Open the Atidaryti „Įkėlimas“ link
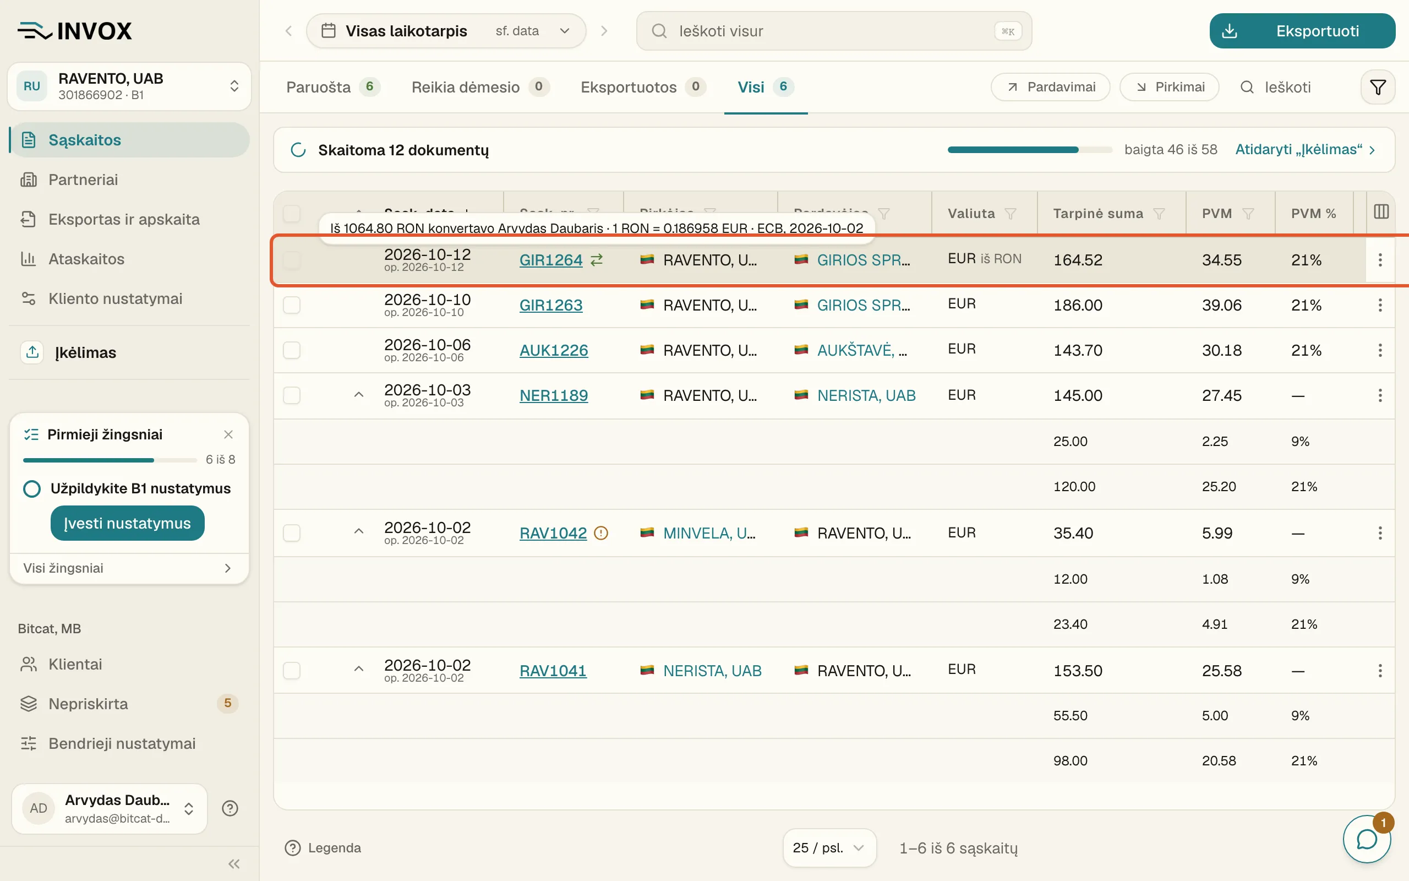Screen dimensions: 1409x881 [1306, 150]
